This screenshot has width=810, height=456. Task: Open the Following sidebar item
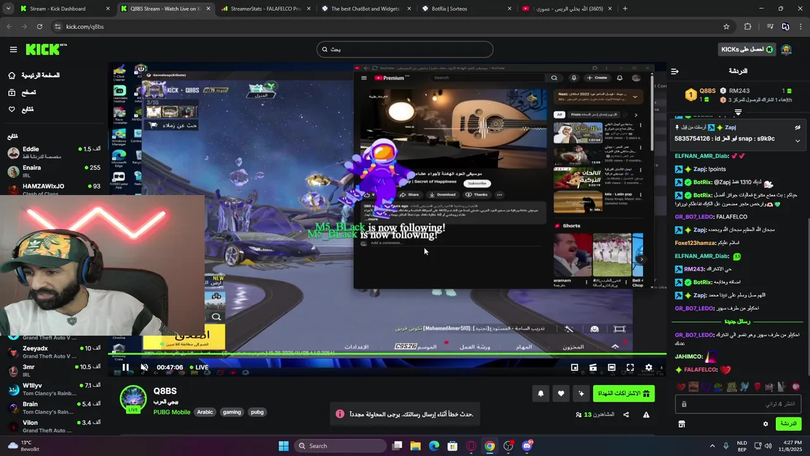click(21, 110)
